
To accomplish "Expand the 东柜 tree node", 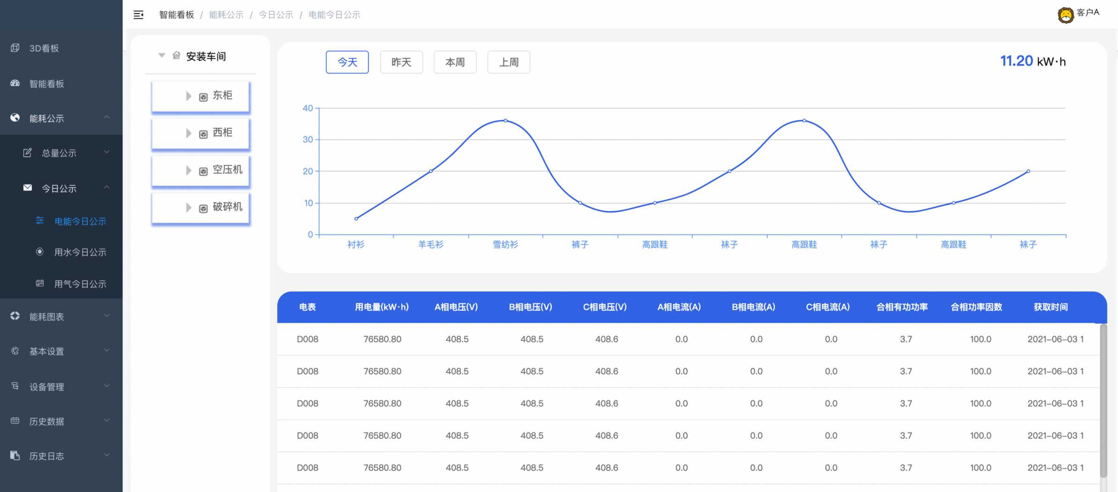I will pyautogui.click(x=189, y=96).
